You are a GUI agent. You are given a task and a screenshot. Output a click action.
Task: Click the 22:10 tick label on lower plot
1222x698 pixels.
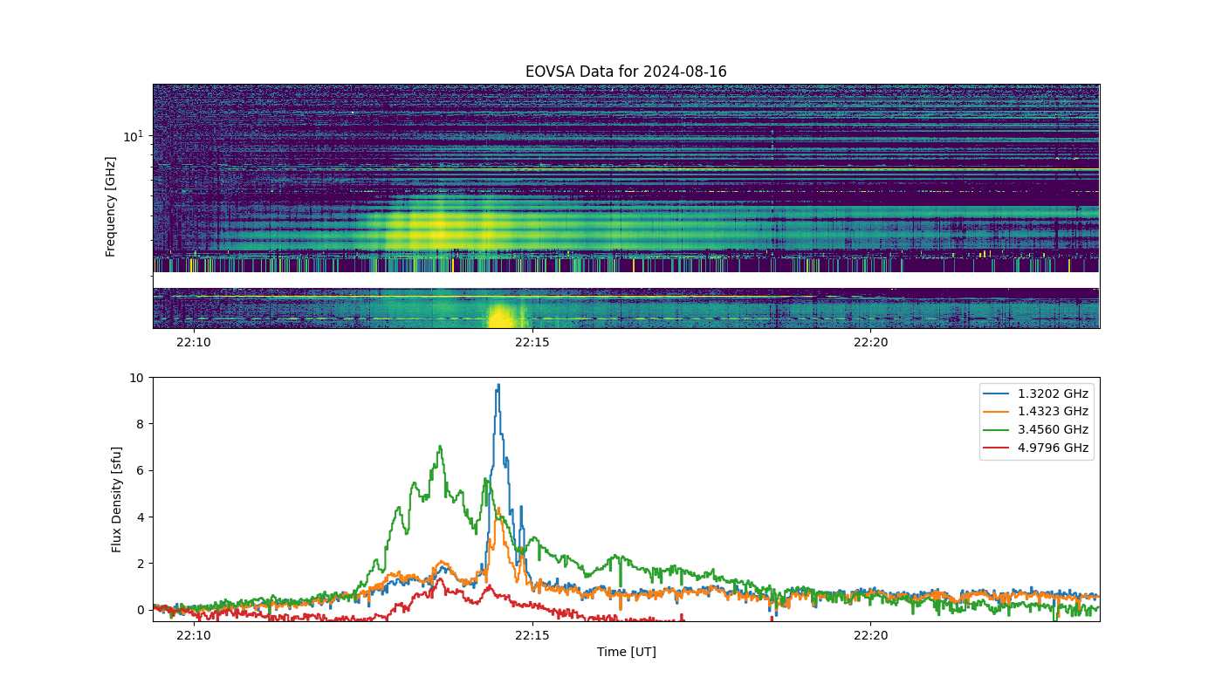click(x=193, y=635)
